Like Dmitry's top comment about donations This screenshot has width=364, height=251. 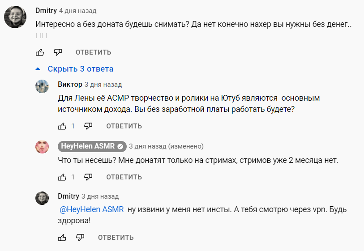(x=40, y=52)
